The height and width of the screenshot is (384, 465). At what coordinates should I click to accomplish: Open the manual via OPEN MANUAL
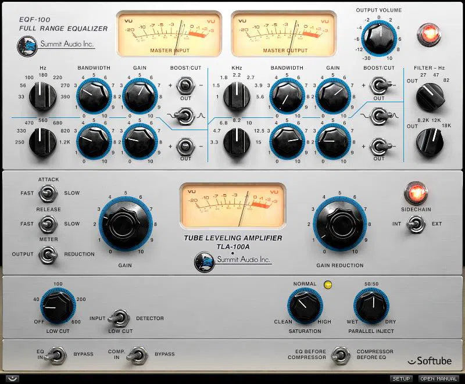click(439, 379)
